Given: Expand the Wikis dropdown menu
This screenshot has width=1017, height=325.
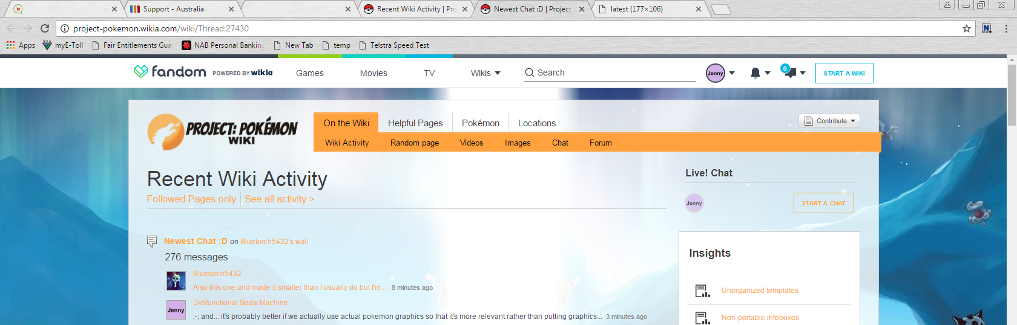Looking at the screenshot, I should (485, 73).
